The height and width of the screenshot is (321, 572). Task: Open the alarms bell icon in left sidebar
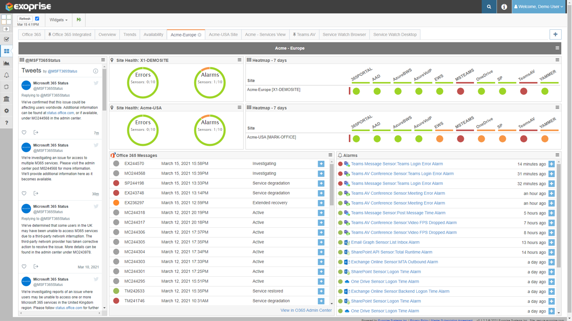click(6, 75)
